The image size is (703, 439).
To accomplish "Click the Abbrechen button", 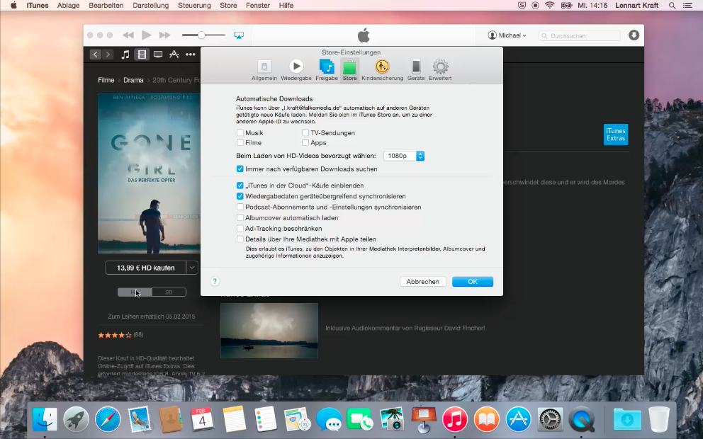I will click(x=423, y=282).
